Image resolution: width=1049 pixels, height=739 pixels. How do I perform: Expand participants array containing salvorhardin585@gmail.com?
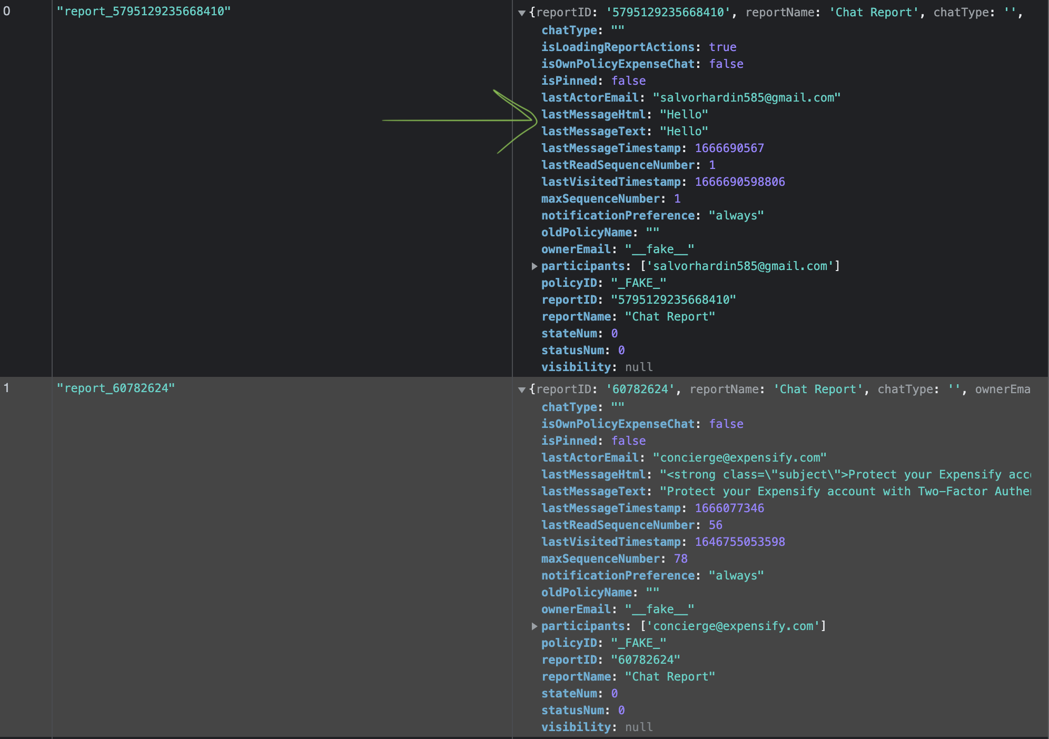point(536,266)
